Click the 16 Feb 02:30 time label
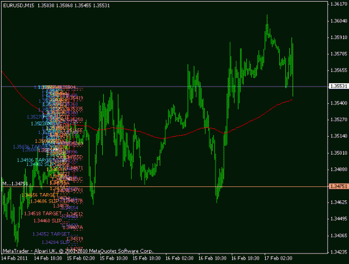 pyautogui.click(x=179, y=258)
